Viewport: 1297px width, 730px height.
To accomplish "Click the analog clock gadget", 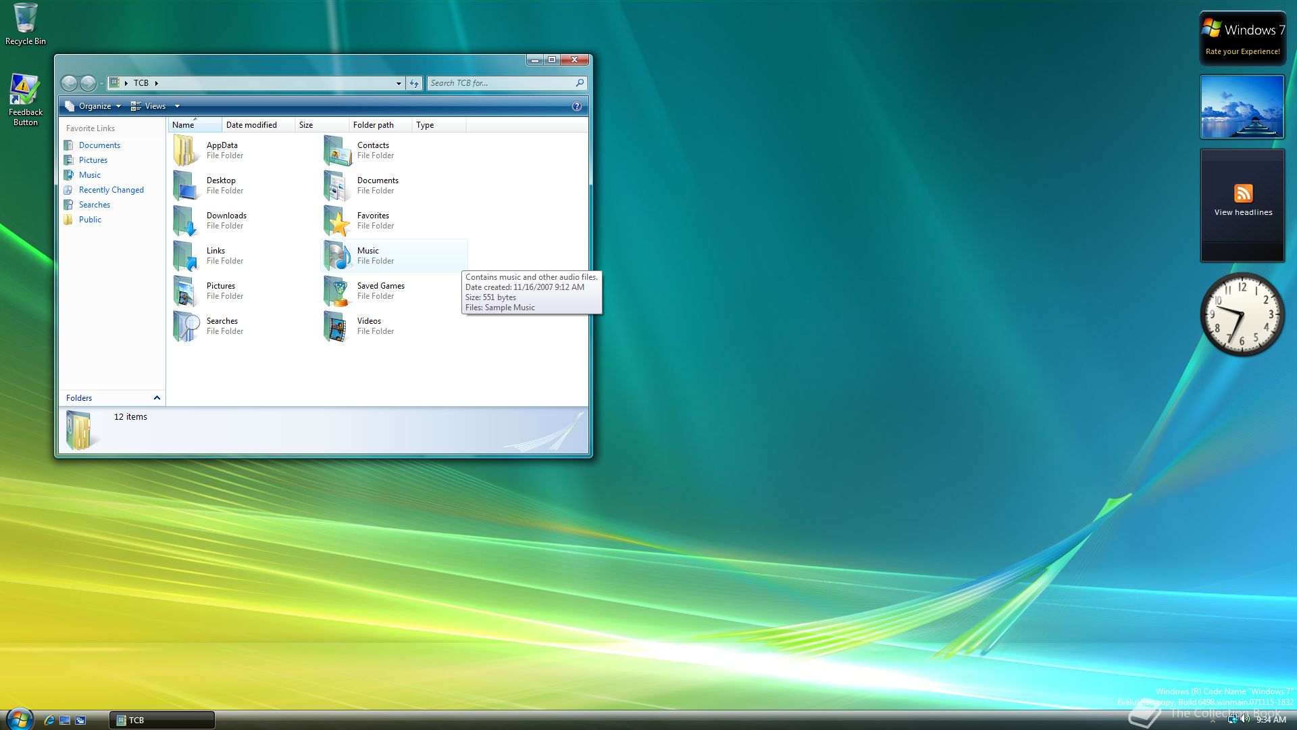I will 1242,314.
